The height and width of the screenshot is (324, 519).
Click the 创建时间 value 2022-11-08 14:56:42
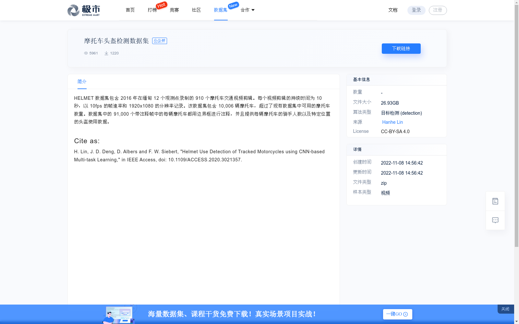pos(402,163)
